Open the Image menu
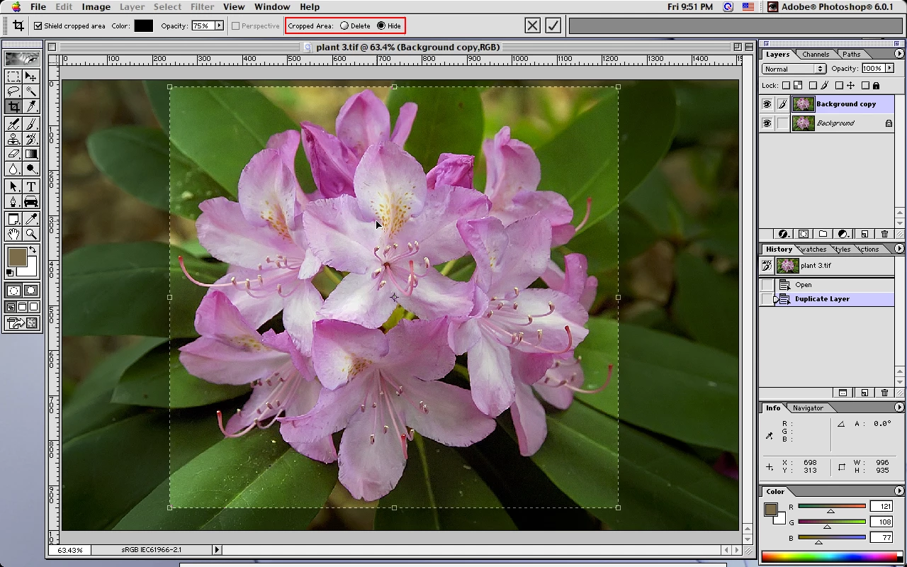This screenshot has width=907, height=567. point(96,6)
